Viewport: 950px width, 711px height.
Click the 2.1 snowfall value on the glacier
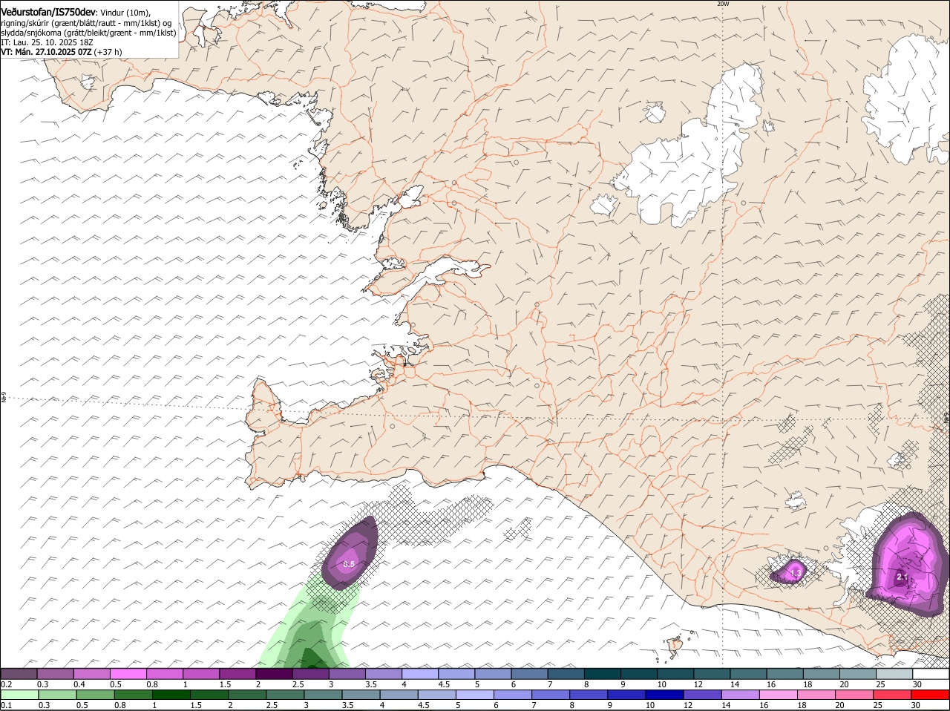[902, 576]
